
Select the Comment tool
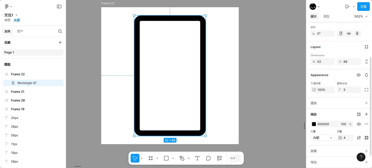tap(208, 158)
